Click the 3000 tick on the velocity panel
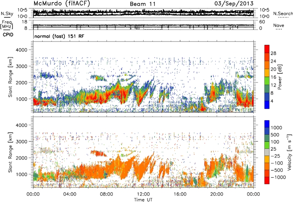293x202 pixels. click(x=22, y=141)
